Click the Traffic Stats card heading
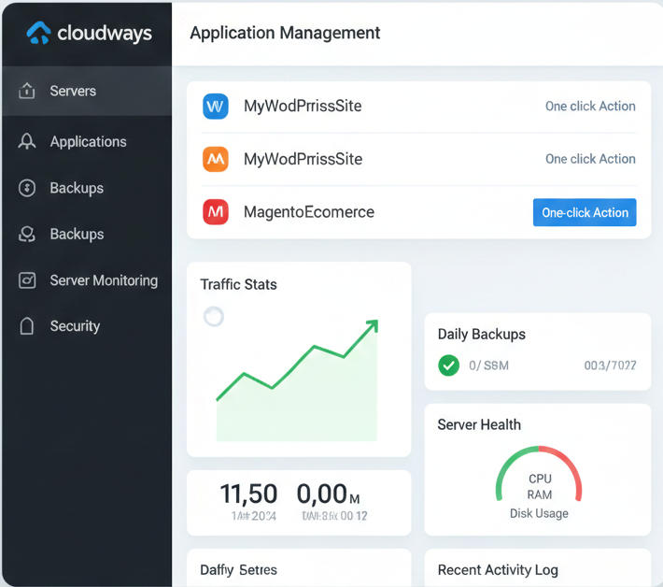Viewport: 663px width, 587px height. [238, 284]
